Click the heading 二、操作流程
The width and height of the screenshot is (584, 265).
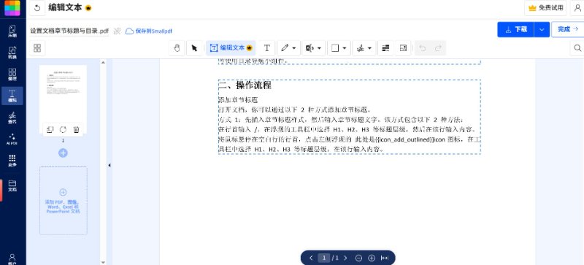pos(245,85)
